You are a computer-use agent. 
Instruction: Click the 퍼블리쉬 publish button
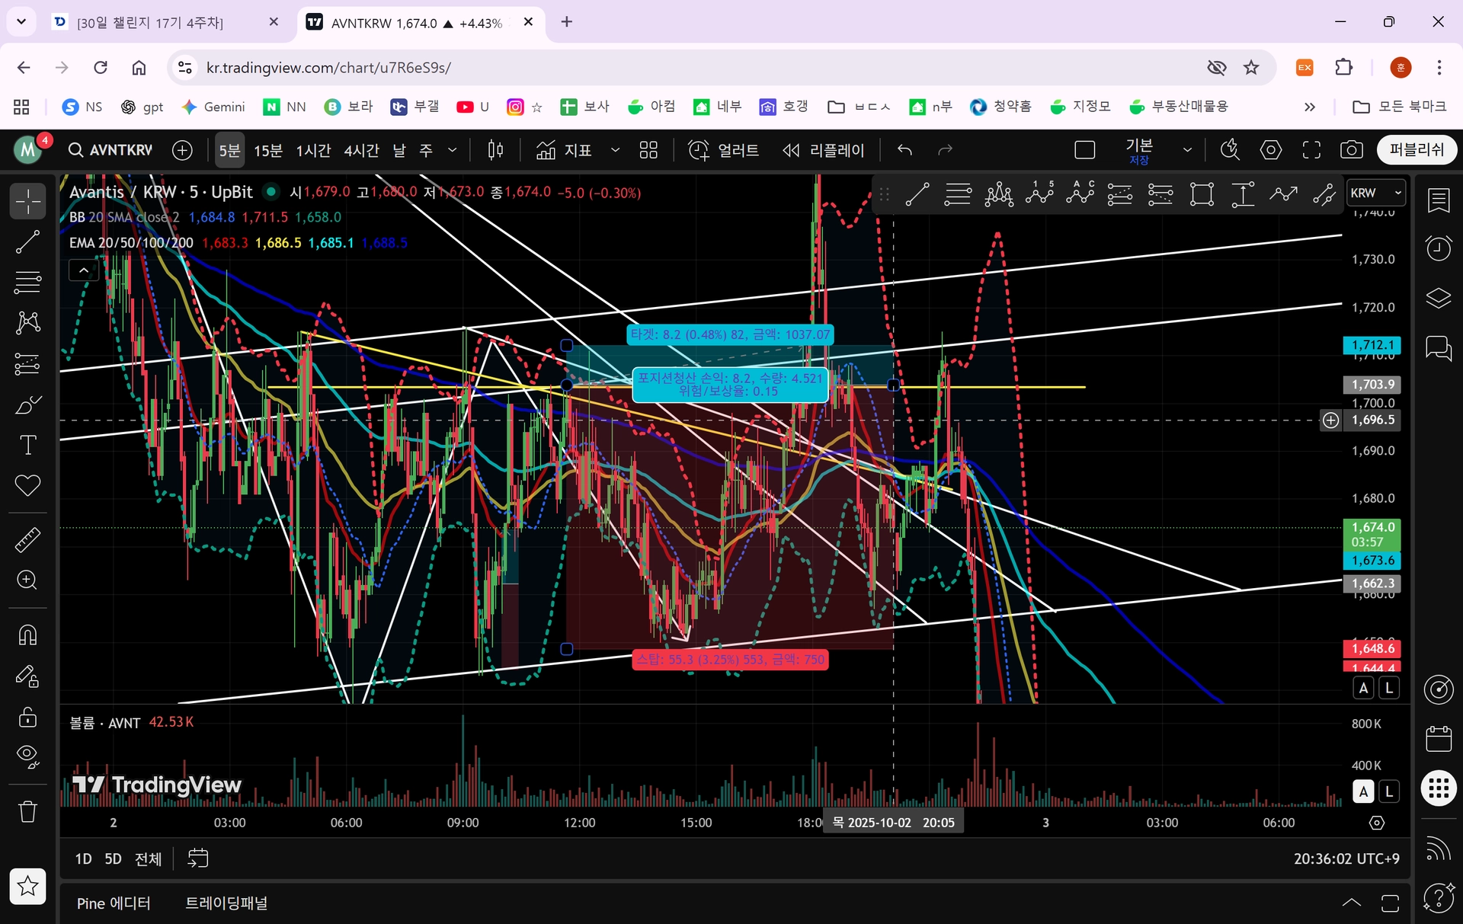point(1416,150)
